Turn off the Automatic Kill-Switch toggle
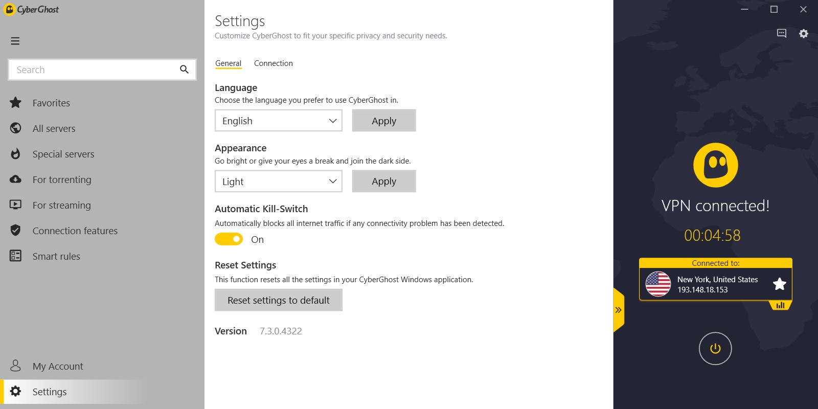This screenshot has height=409, width=818. [x=229, y=239]
